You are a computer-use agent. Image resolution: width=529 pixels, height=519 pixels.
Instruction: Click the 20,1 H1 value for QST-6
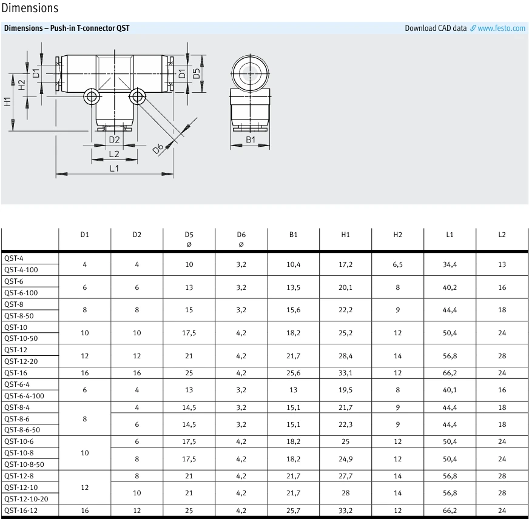(x=345, y=287)
